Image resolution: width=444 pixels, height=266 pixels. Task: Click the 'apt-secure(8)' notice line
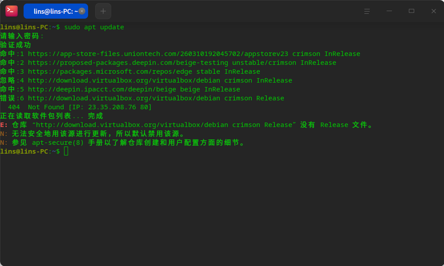point(123,143)
